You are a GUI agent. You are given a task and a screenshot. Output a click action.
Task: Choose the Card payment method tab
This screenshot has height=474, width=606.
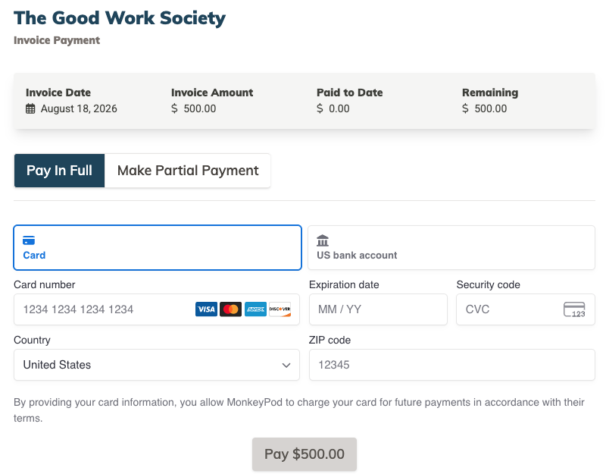[x=158, y=248]
